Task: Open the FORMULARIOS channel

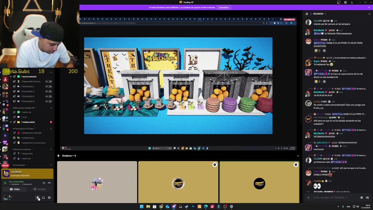Action: coord(32,122)
